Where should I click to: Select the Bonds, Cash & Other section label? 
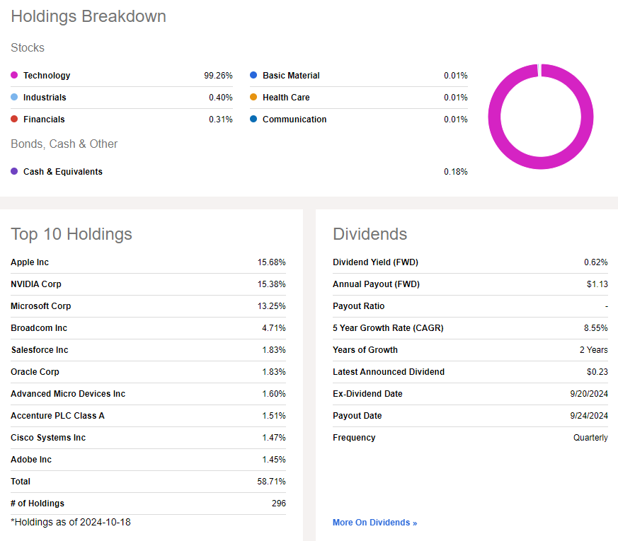coord(64,144)
